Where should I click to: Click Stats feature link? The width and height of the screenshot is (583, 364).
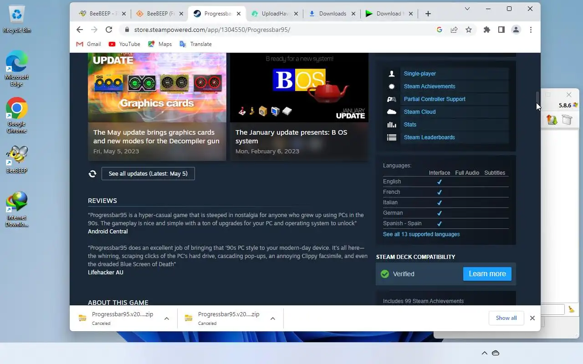click(410, 125)
